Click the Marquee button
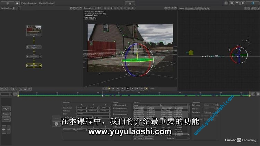 click(149, 138)
